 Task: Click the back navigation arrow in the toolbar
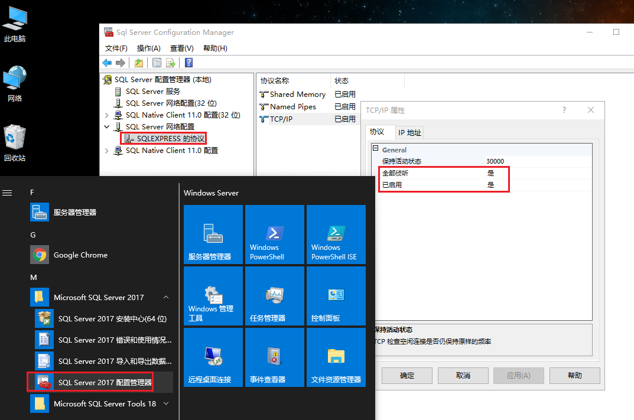(x=108, y=63)
